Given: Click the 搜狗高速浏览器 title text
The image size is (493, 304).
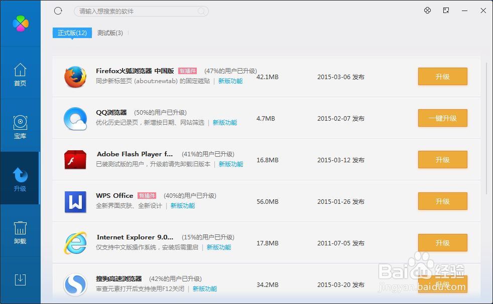Looking at the screenshot, I should 119,278.
